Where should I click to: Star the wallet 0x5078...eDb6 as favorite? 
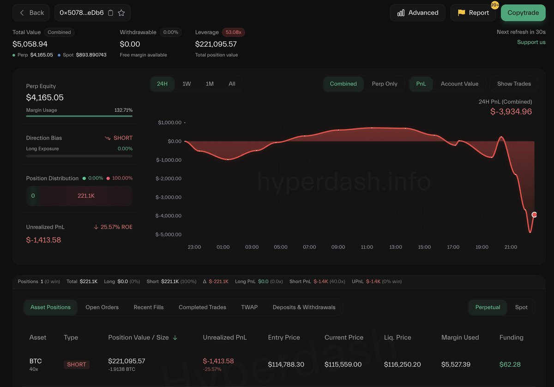click(121, 13)
